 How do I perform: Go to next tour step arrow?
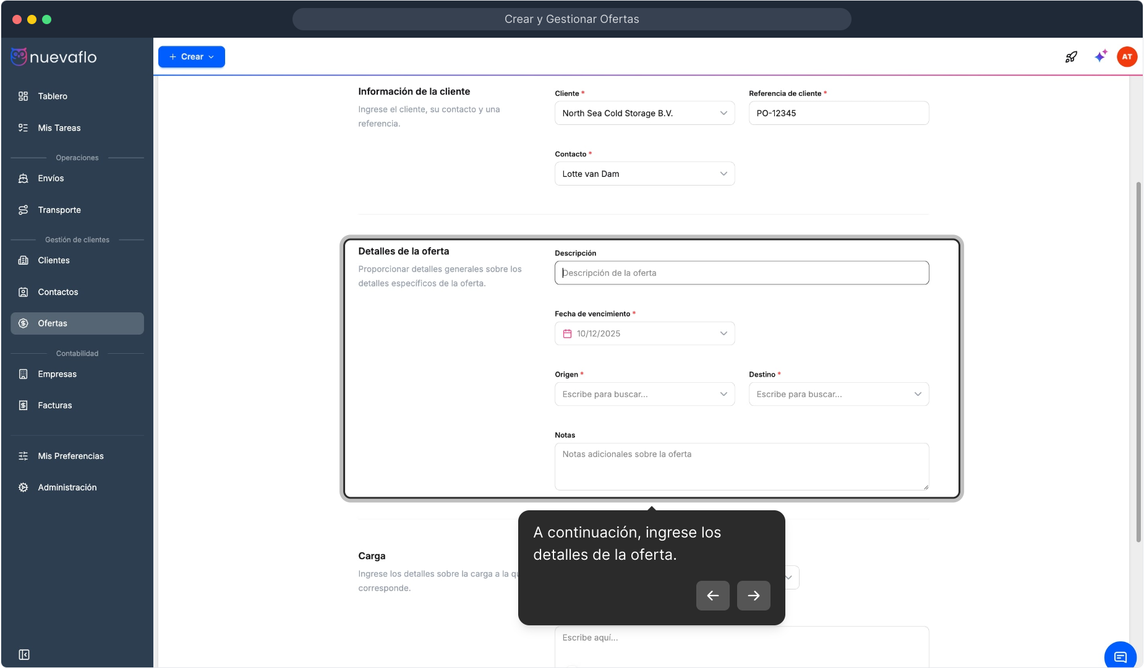tap(753, 596)
